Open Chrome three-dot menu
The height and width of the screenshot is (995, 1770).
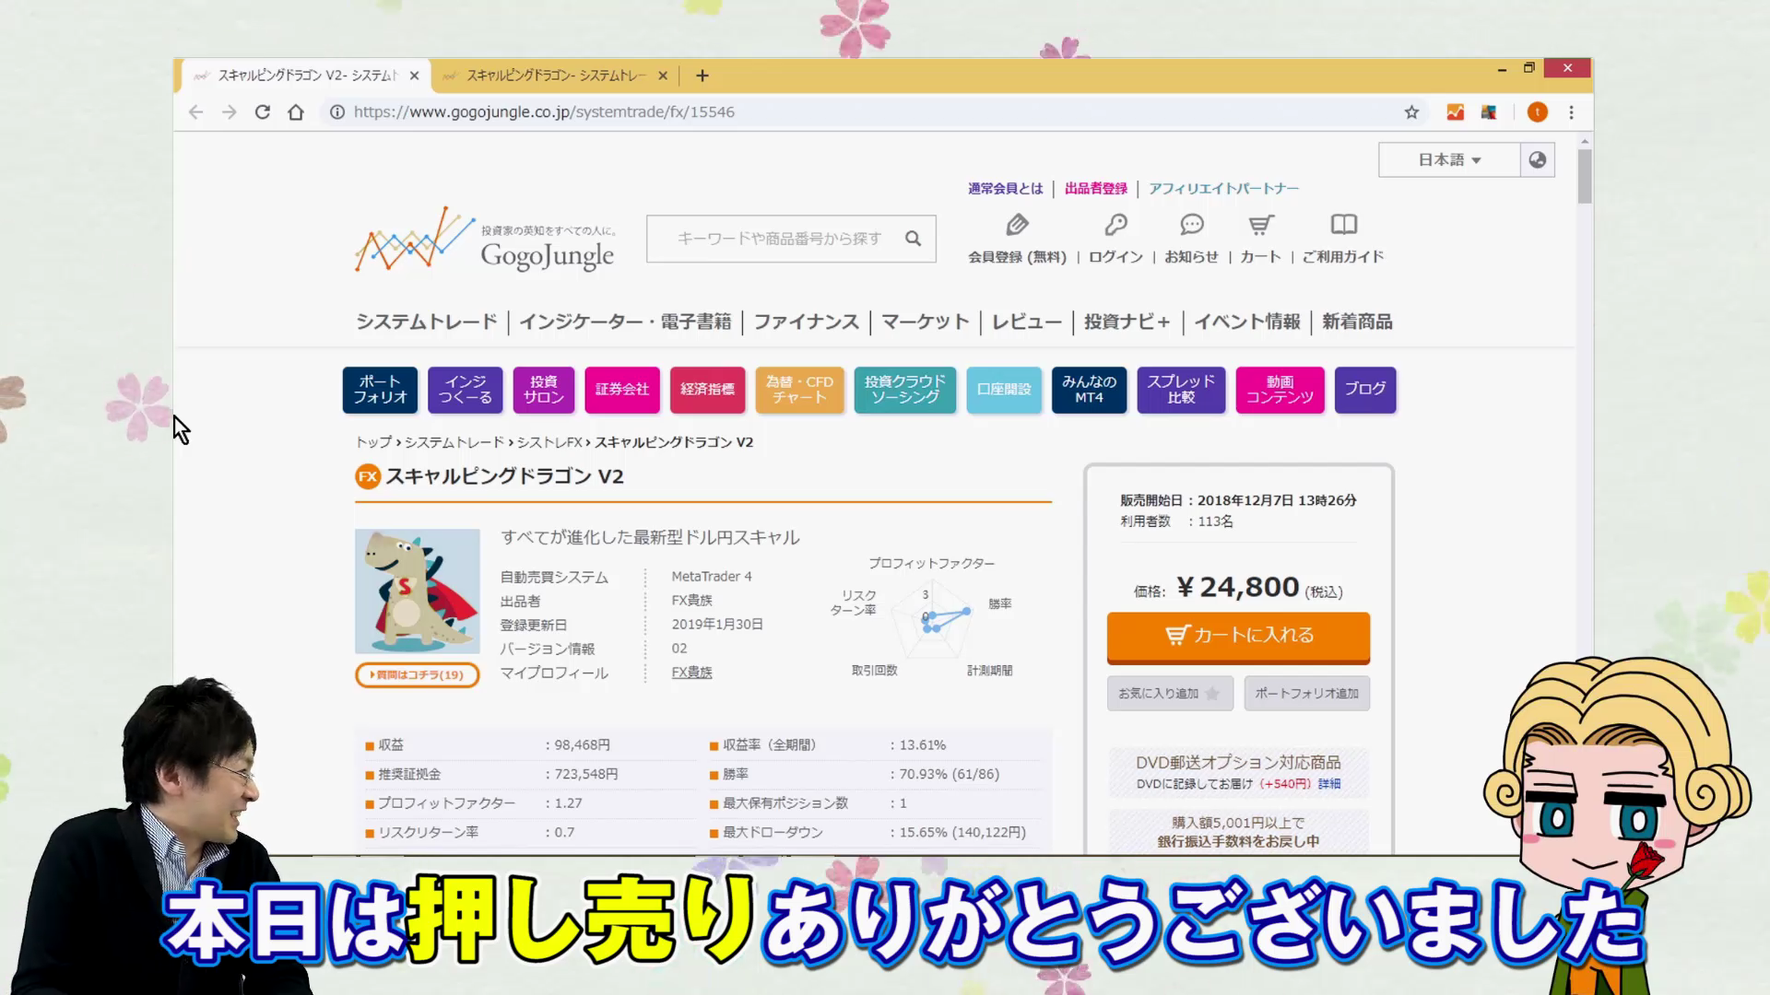(1572, 112)
